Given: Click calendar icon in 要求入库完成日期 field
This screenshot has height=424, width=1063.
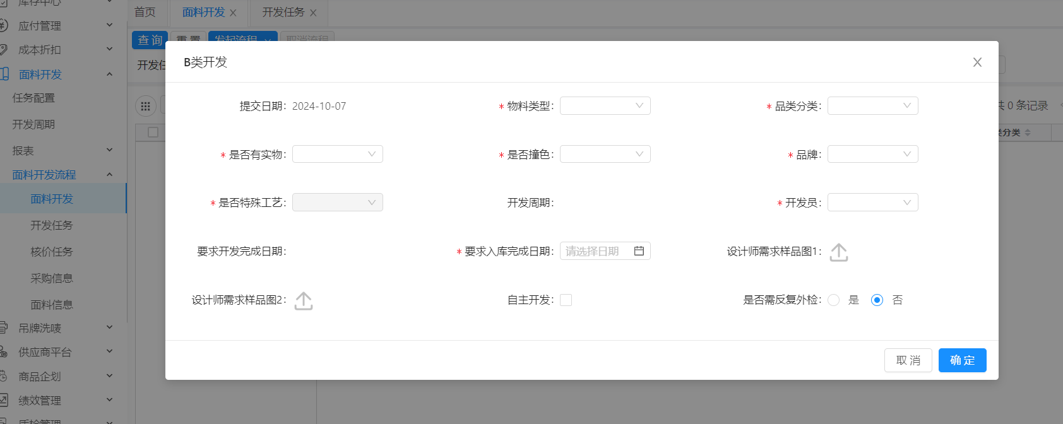Looking at the screenshot, I should tap(639, 251).
